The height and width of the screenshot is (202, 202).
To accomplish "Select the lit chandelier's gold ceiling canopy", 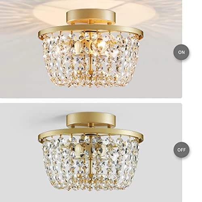I will 91,17.
